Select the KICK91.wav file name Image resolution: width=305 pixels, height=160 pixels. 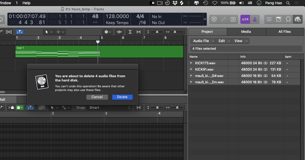coord(204,69)
